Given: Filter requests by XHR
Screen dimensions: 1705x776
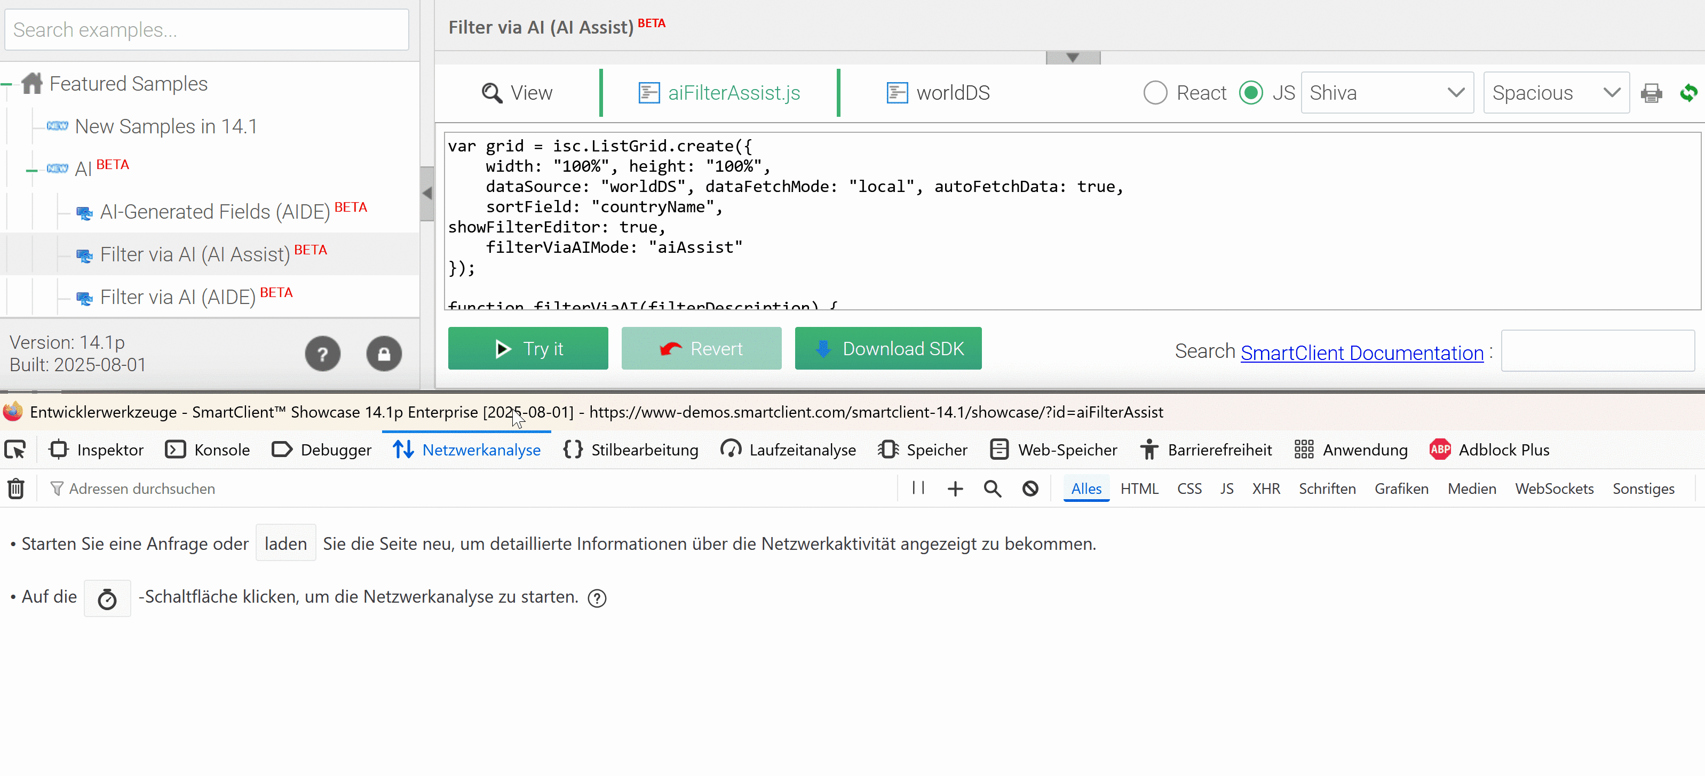Looking at the screenshot, I should point(1265,489).
